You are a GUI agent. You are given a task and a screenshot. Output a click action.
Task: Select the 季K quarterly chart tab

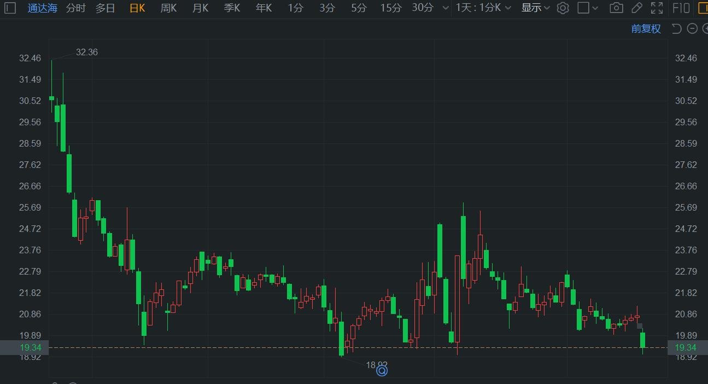coord(232,8)
